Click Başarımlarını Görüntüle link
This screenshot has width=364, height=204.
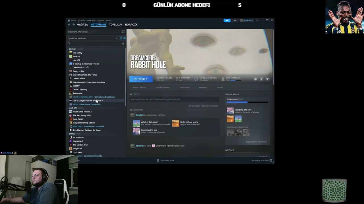[x=256, y=142]
